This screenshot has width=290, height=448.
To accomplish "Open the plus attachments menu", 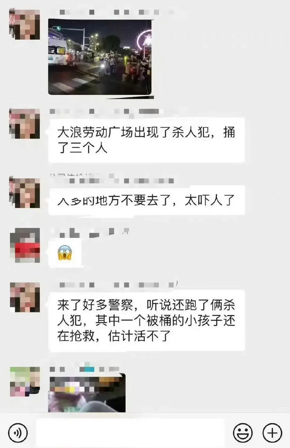I will tap(272, 433).
